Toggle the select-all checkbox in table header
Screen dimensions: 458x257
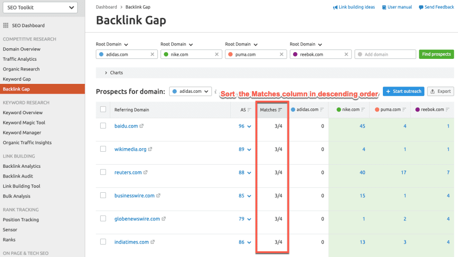103,109
